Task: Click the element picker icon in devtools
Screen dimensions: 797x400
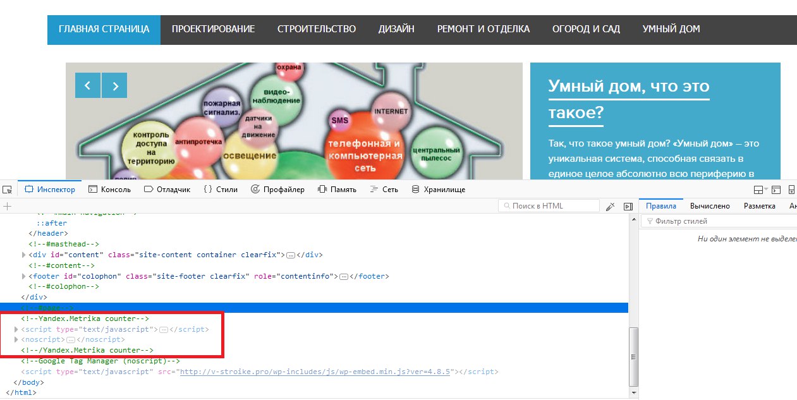Action: point(8,190)
